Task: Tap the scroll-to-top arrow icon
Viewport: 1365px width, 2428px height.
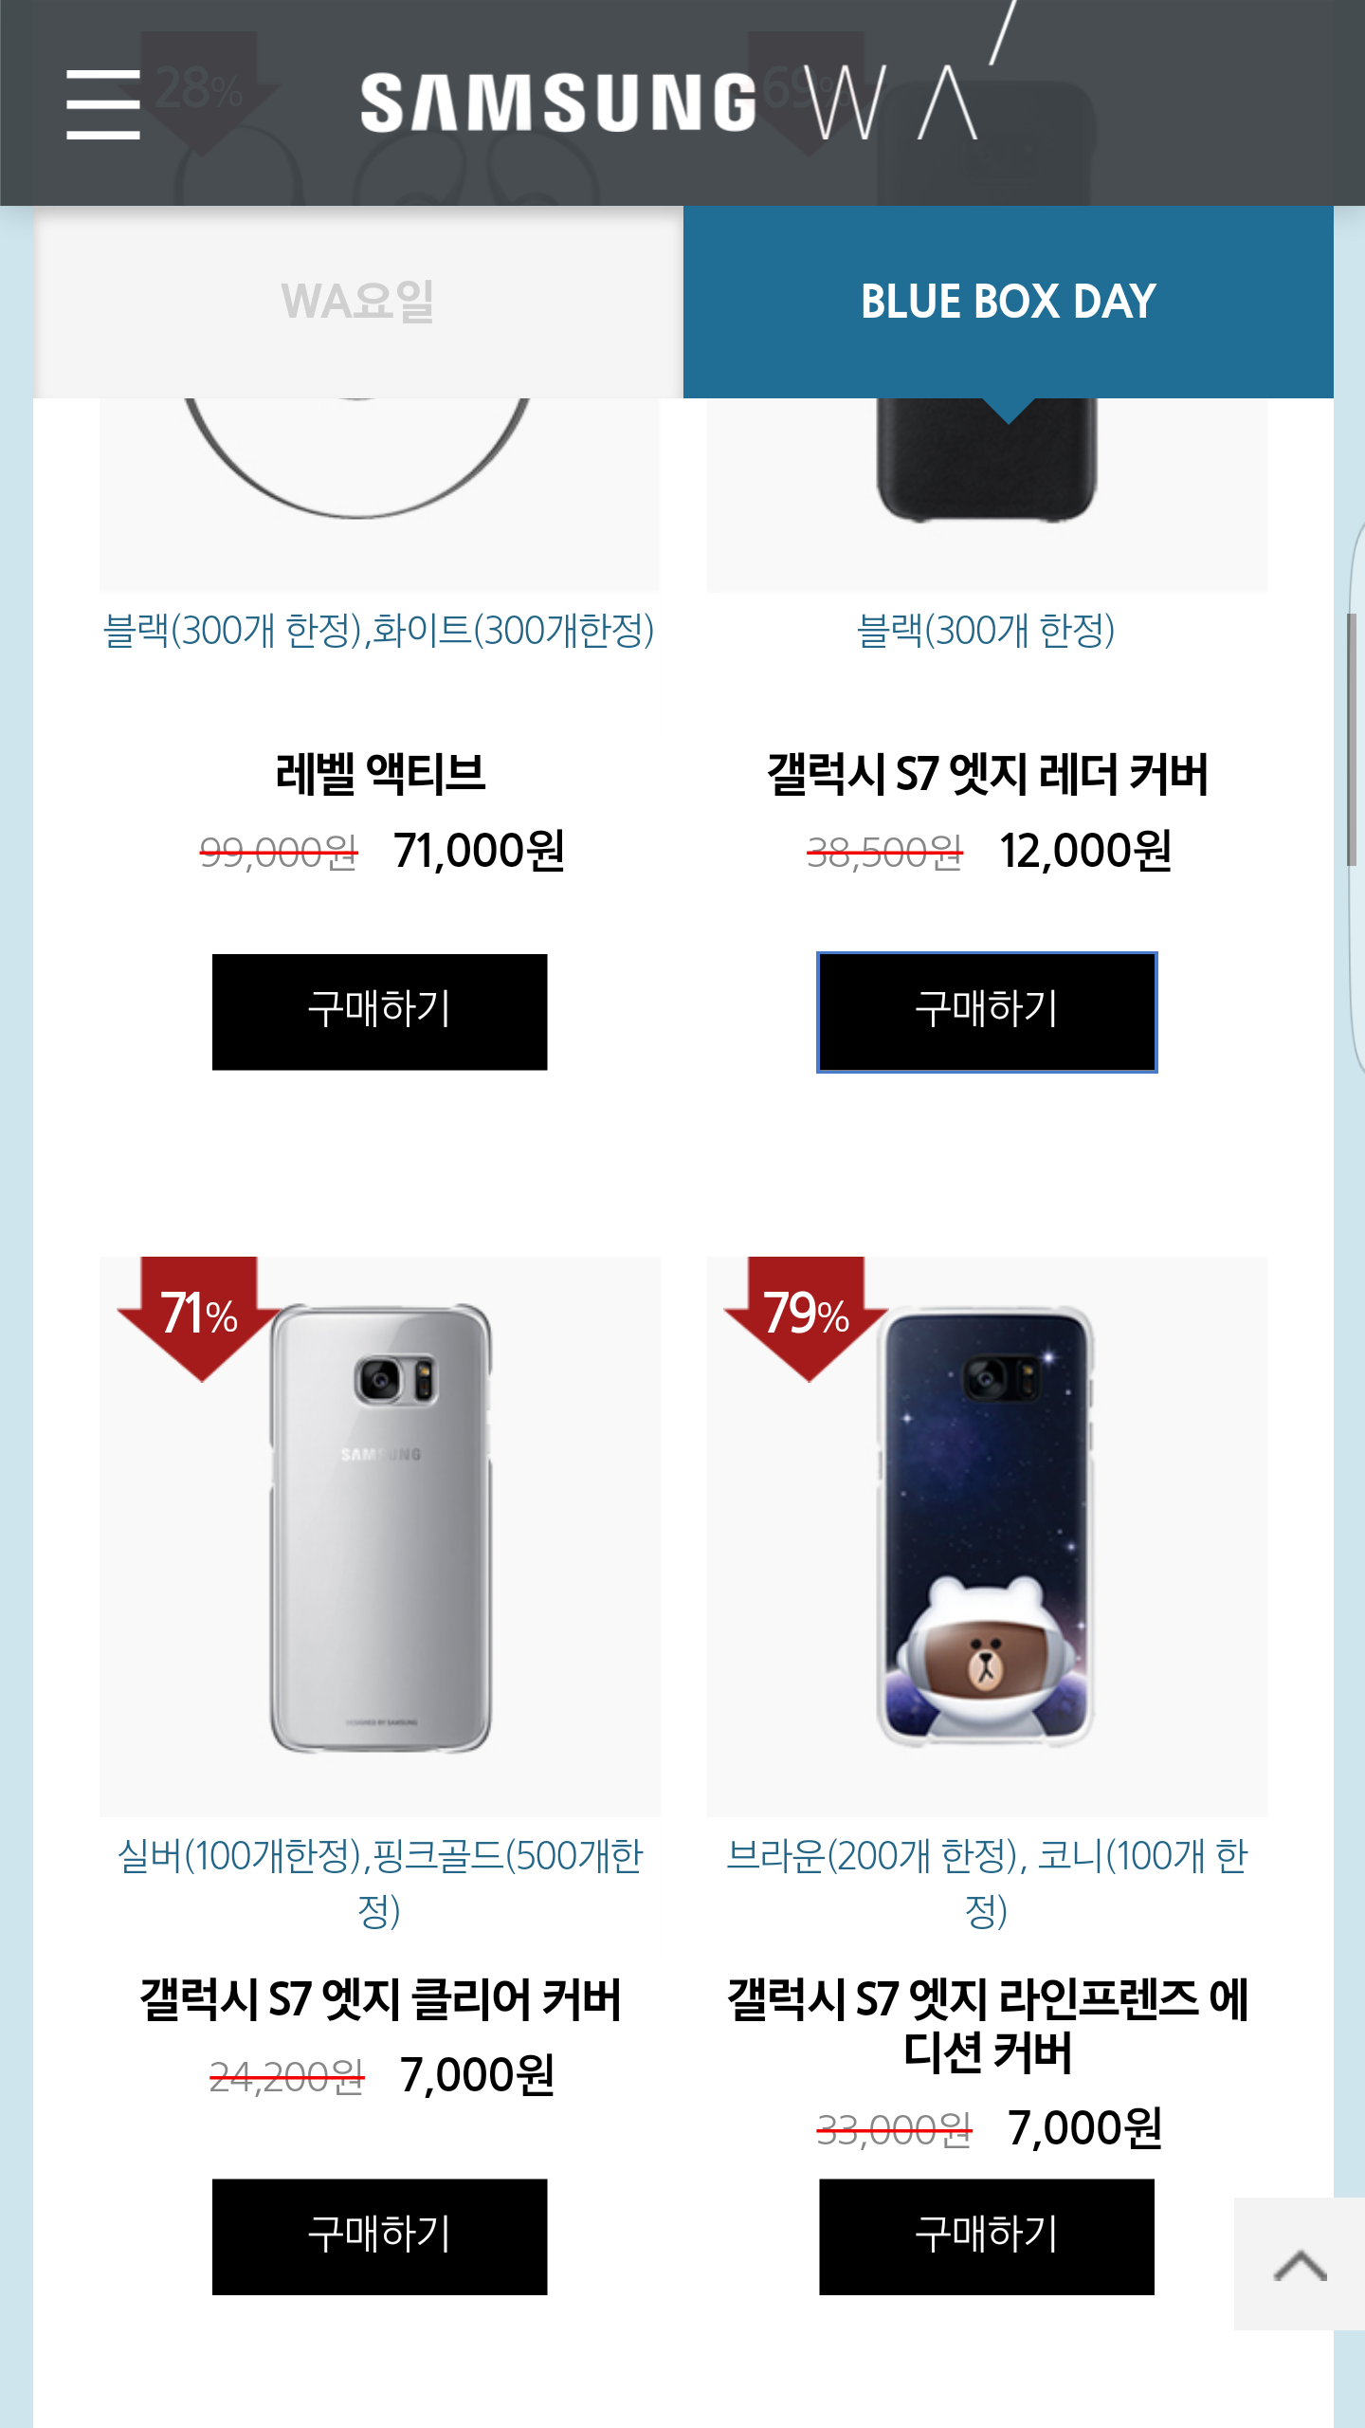Action: (x=1300, y=2264)
